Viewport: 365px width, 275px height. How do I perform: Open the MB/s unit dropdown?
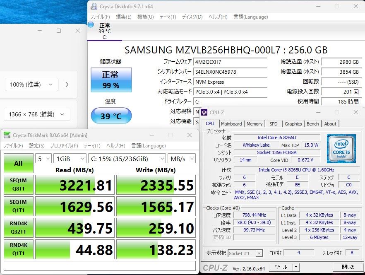pyautogui.click(x=181, y=159)
